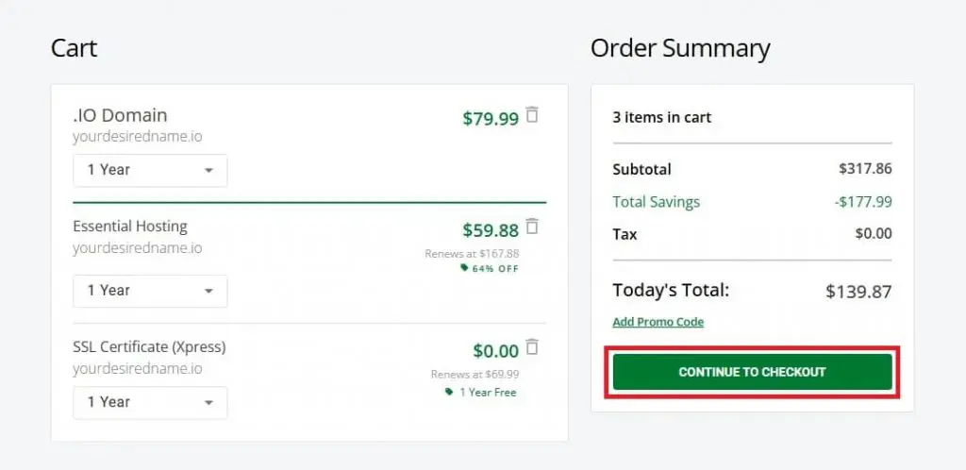Click the Total Savings label
This screenshot has width=966, height=470.
point(656,202)
